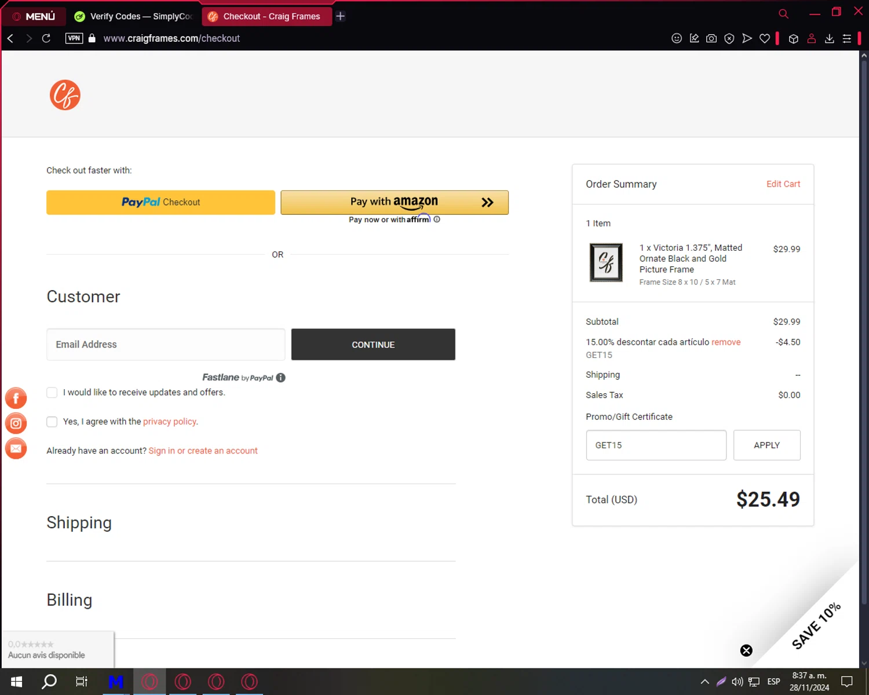The height and width of the screenshot is (695, 869).
Task: Click the Victoria frame product thumbnail
Action: point(606,262)
